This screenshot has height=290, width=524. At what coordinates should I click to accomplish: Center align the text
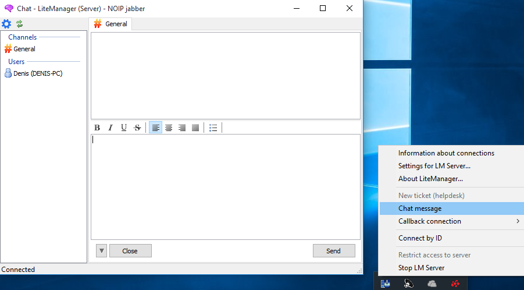coord(169,128)
